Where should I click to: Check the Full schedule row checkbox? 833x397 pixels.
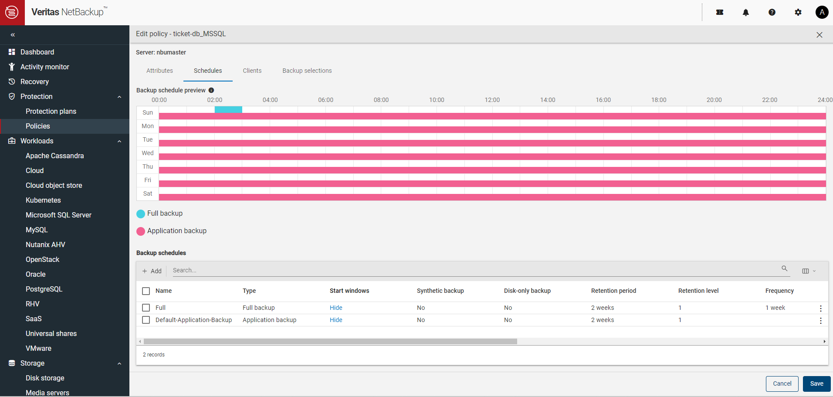click(146, 308)
